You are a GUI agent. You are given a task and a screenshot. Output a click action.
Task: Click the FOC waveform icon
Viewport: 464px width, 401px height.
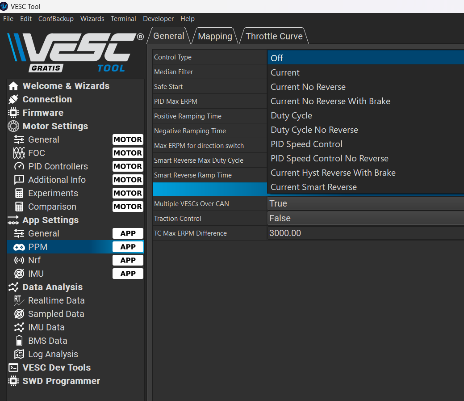[19, 153]
